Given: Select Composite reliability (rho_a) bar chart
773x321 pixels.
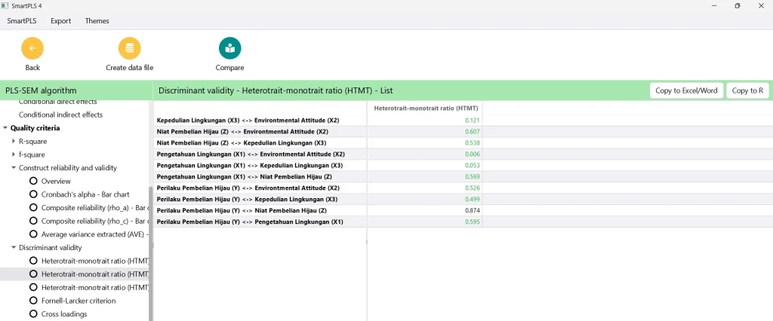Looking at the screenshot, I should tap(33, 208).
